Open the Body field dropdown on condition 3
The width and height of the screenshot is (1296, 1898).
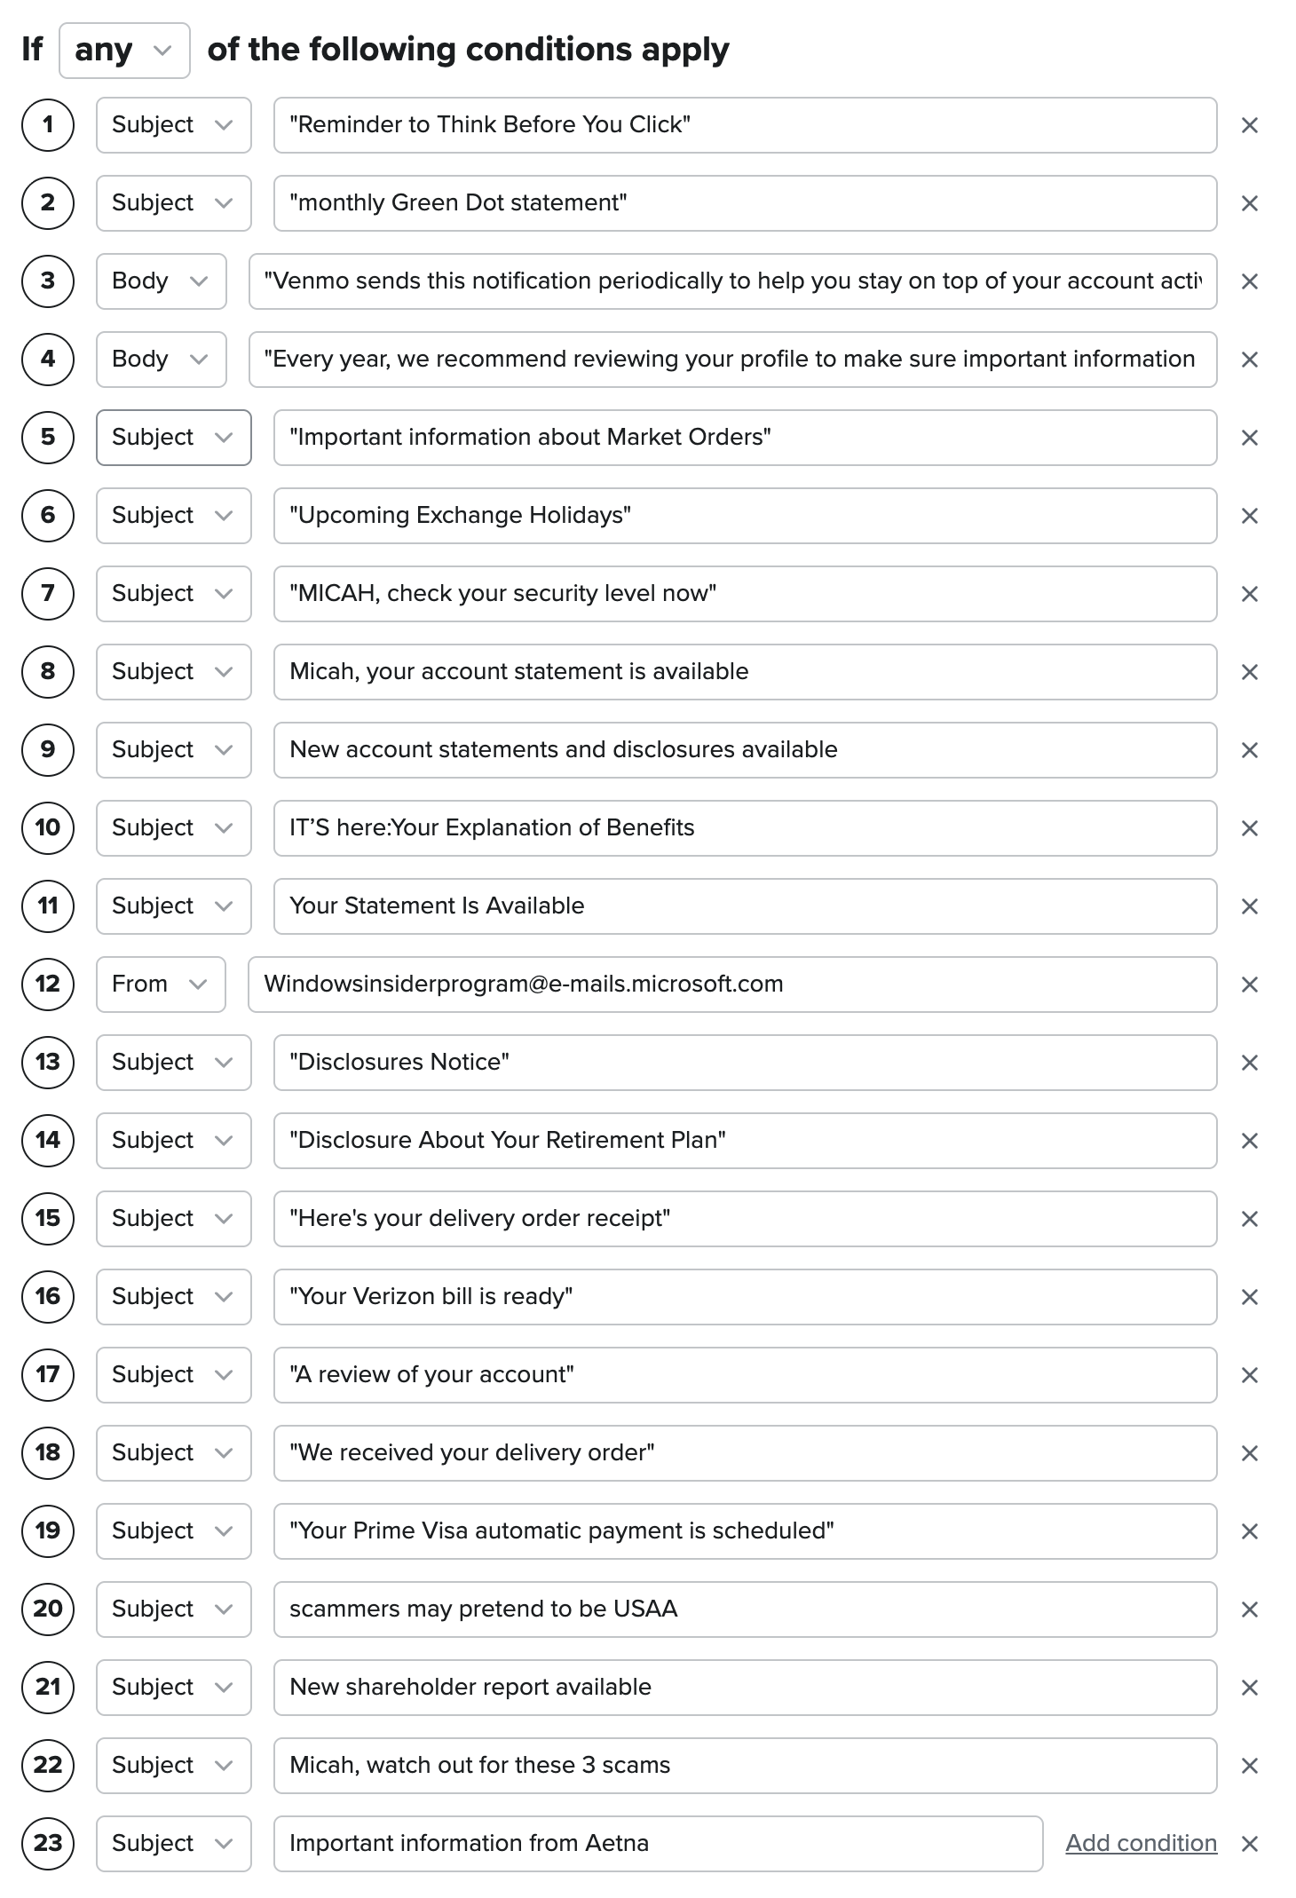(x=161, y=281)
